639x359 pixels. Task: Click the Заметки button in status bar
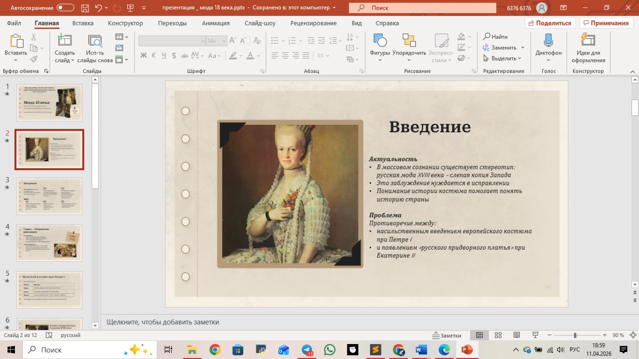coord(447,336)
